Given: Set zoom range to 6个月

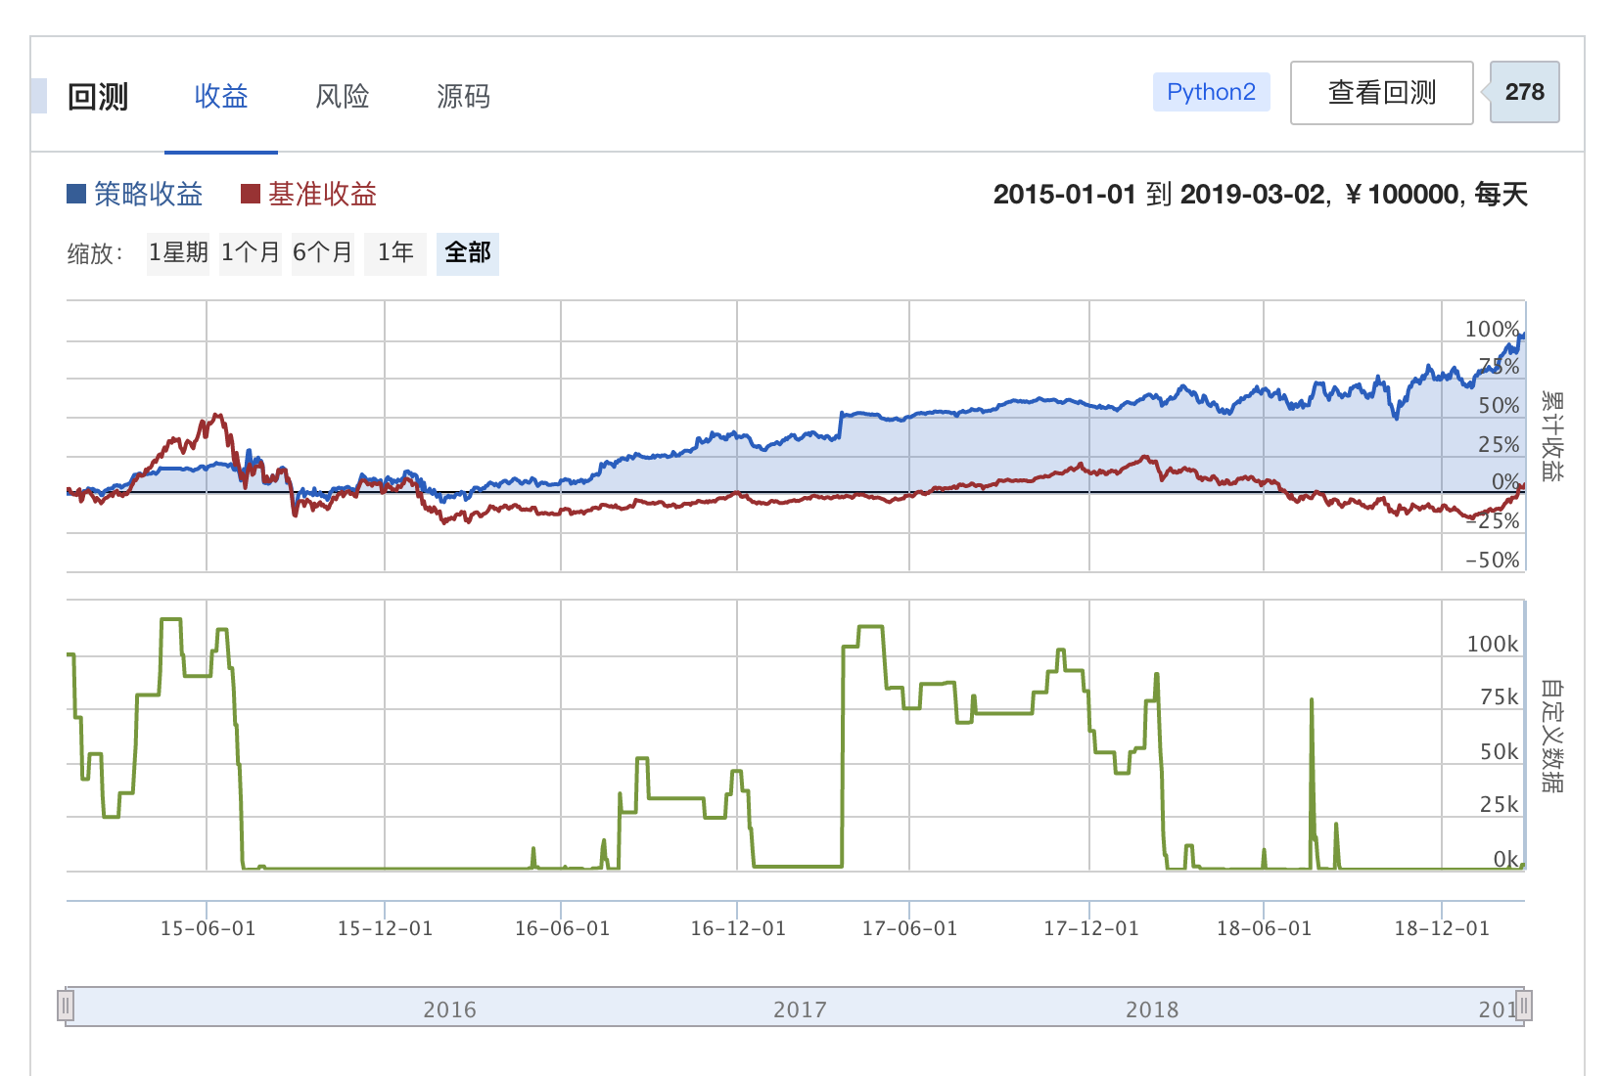Looking at the screenshot, I should tap(322, 253).
